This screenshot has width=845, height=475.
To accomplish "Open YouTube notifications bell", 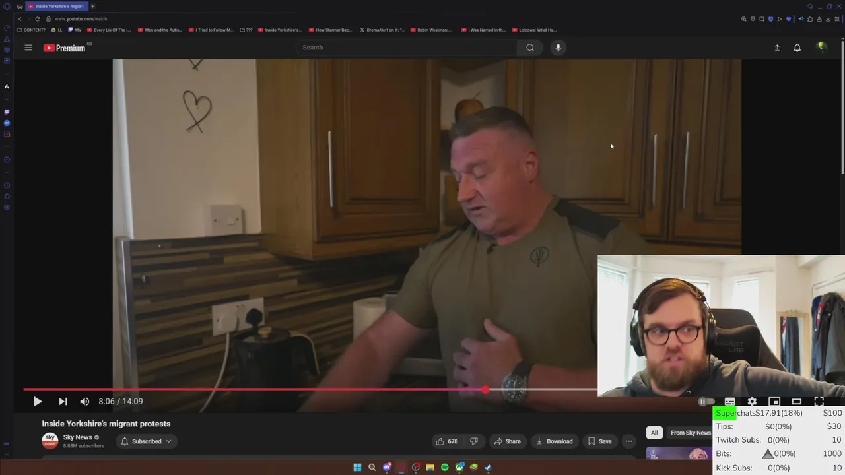I will (797, 47).
